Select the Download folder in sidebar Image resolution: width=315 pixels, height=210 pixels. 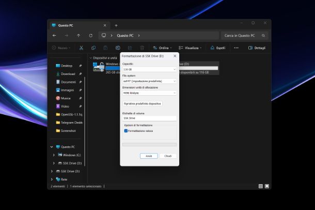(x=68, y=74)
